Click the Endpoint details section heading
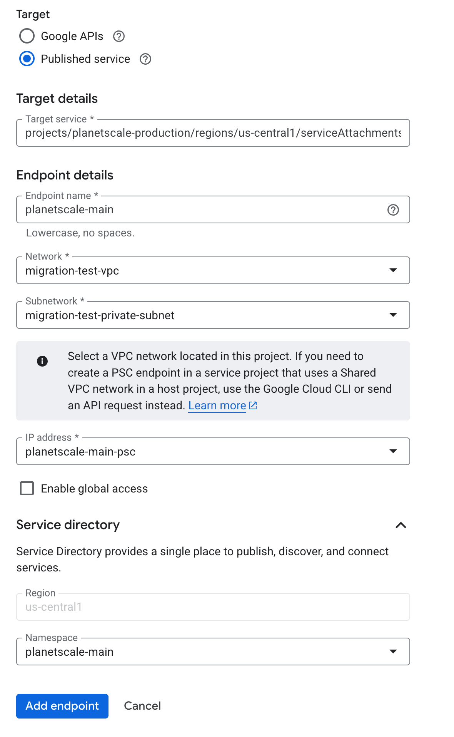Screen dimensions: 454x737 point(64,175)
